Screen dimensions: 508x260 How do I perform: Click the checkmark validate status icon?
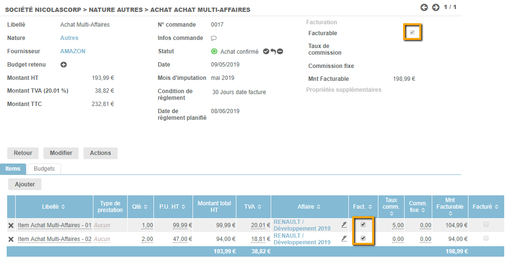point(266,52)
